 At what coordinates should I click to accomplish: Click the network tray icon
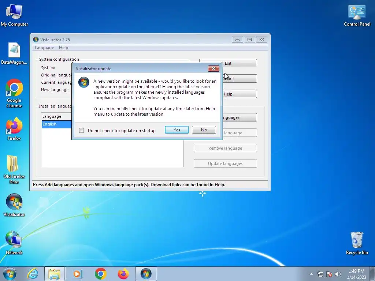coord(320,274)
